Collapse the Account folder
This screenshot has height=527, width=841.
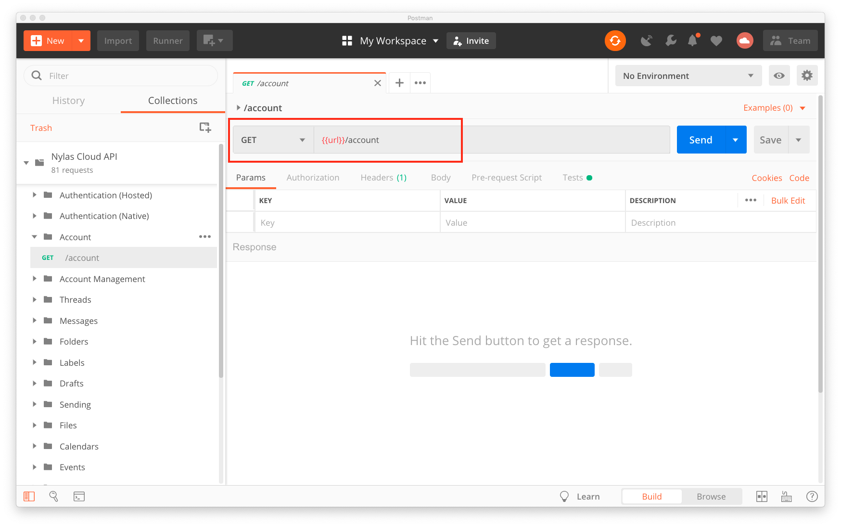point(35,237)
